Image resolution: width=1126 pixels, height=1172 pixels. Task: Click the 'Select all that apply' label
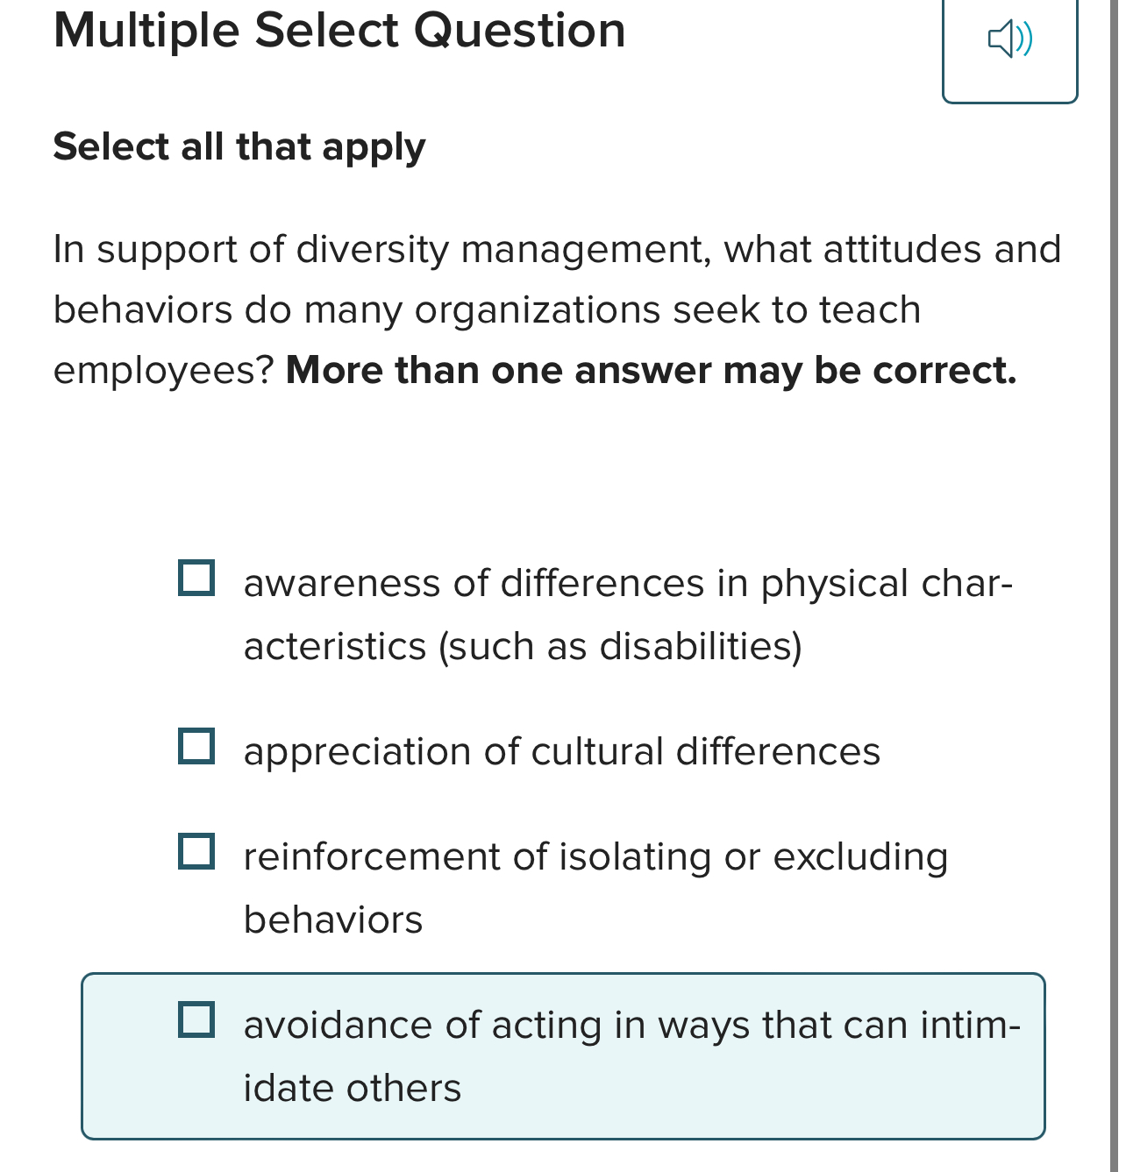tap(239, 146)
